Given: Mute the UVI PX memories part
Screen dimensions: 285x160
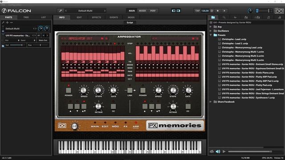Looking at the screenshot, I should click(44, 36).
